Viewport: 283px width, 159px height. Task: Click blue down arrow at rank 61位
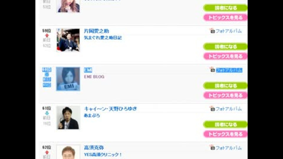coord(47,113)
